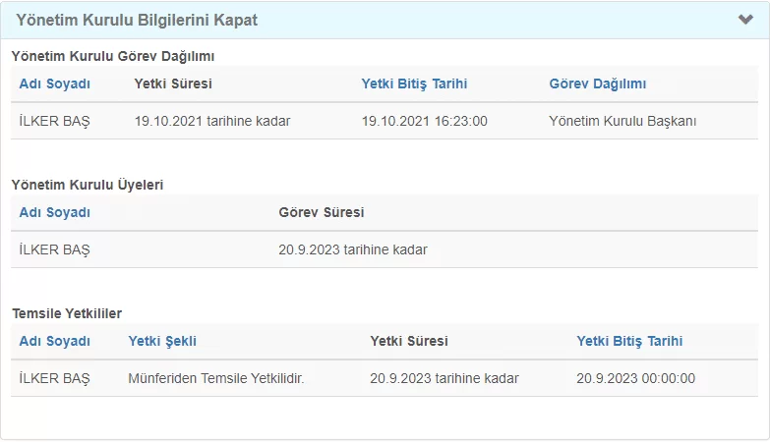Select İLKER BAŞ in Temsile Yetkililer table
This screenshot has width=770, height=442.
point(54,378)
